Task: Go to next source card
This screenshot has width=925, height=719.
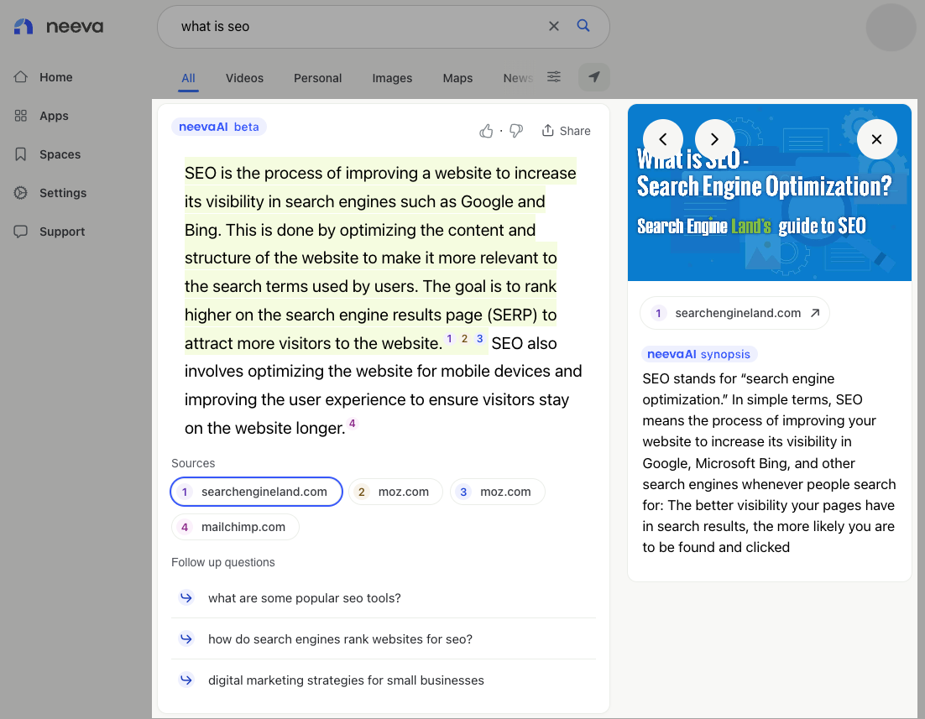Action: click(x=714, y=139)
